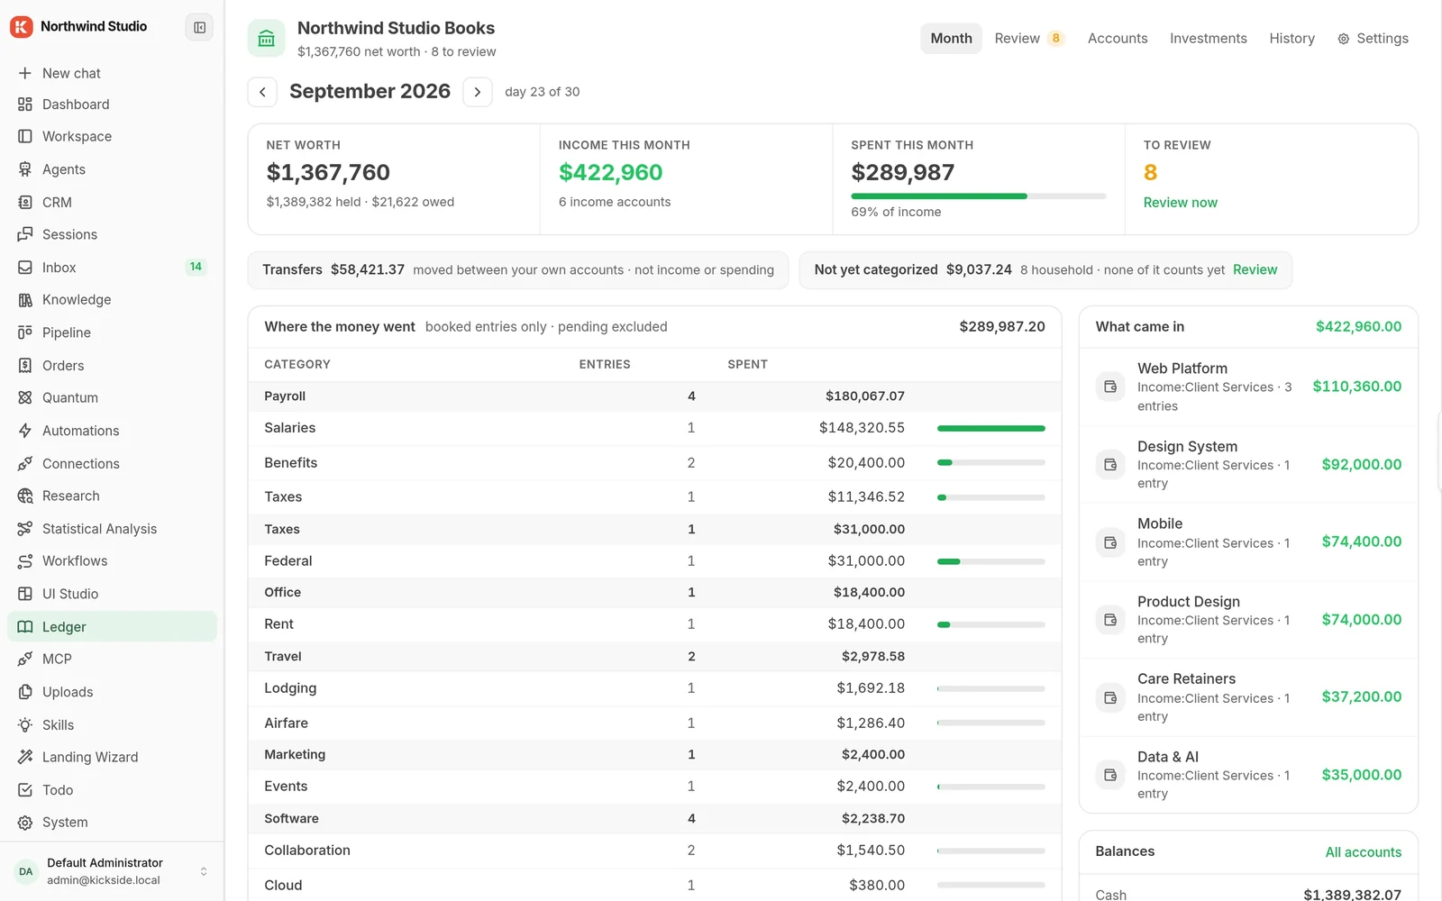
Task: Click the Salaries spending bar
Action: point(990,428)
